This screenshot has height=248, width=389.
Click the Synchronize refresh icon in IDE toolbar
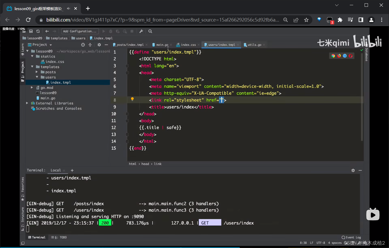(x=38, y=31)
